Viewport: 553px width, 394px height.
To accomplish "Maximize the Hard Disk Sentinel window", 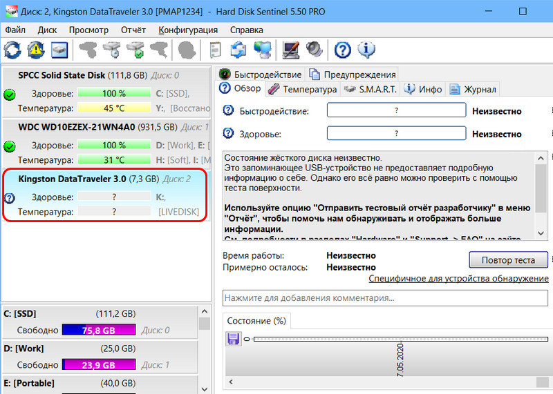I will (523, 11).
